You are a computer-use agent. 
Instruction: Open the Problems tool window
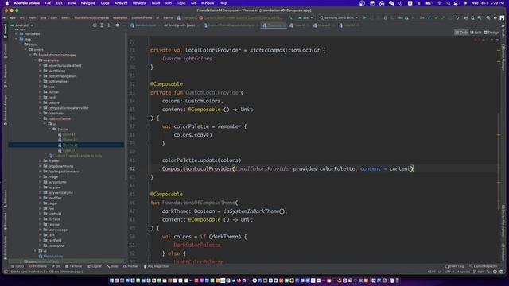click(38, 266)
